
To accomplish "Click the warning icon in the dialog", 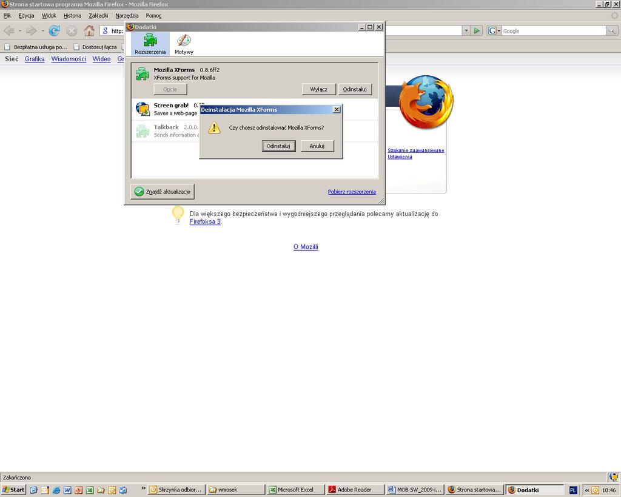I will pyautogui.click(x=214, y=127).
